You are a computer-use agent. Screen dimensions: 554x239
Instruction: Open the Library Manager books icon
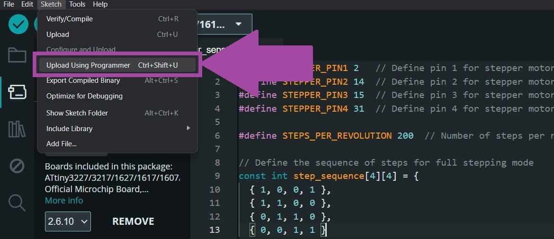tap(17, 129)
